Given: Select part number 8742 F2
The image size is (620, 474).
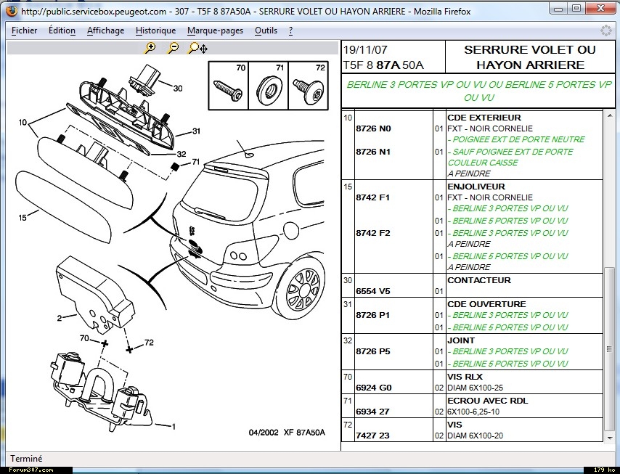Looking at the screenshot, I should pos(373,233).
